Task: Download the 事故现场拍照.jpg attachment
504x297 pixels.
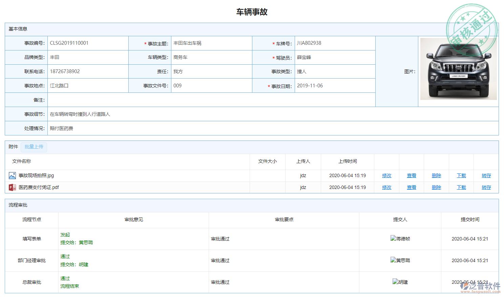Action: (x=461, y=175)
